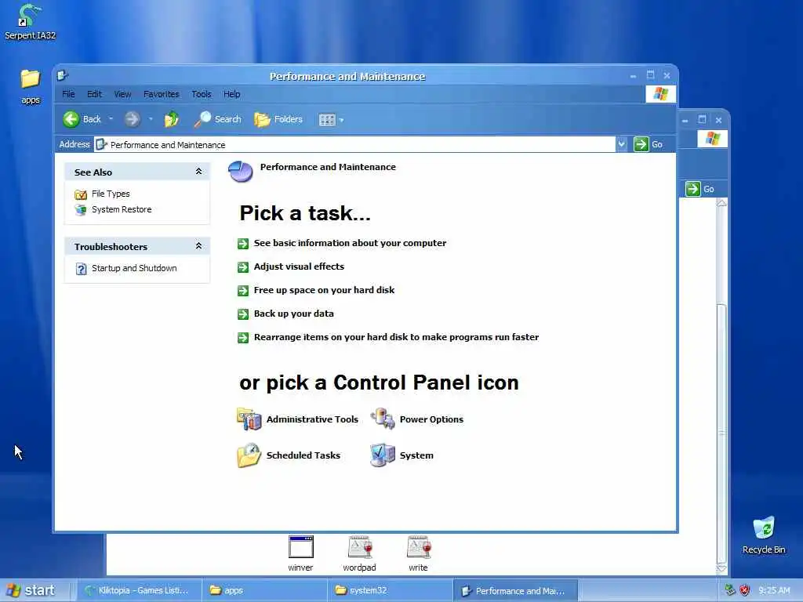Choose Rearrange items on your hard disk task
803x602 pixels.
coord(396,337)
